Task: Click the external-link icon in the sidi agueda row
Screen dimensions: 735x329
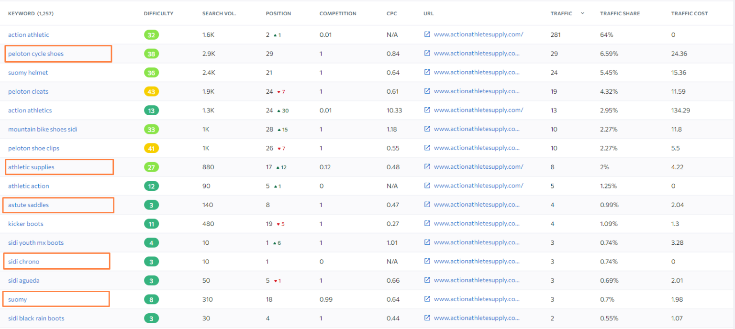Action: click(427, 280)
